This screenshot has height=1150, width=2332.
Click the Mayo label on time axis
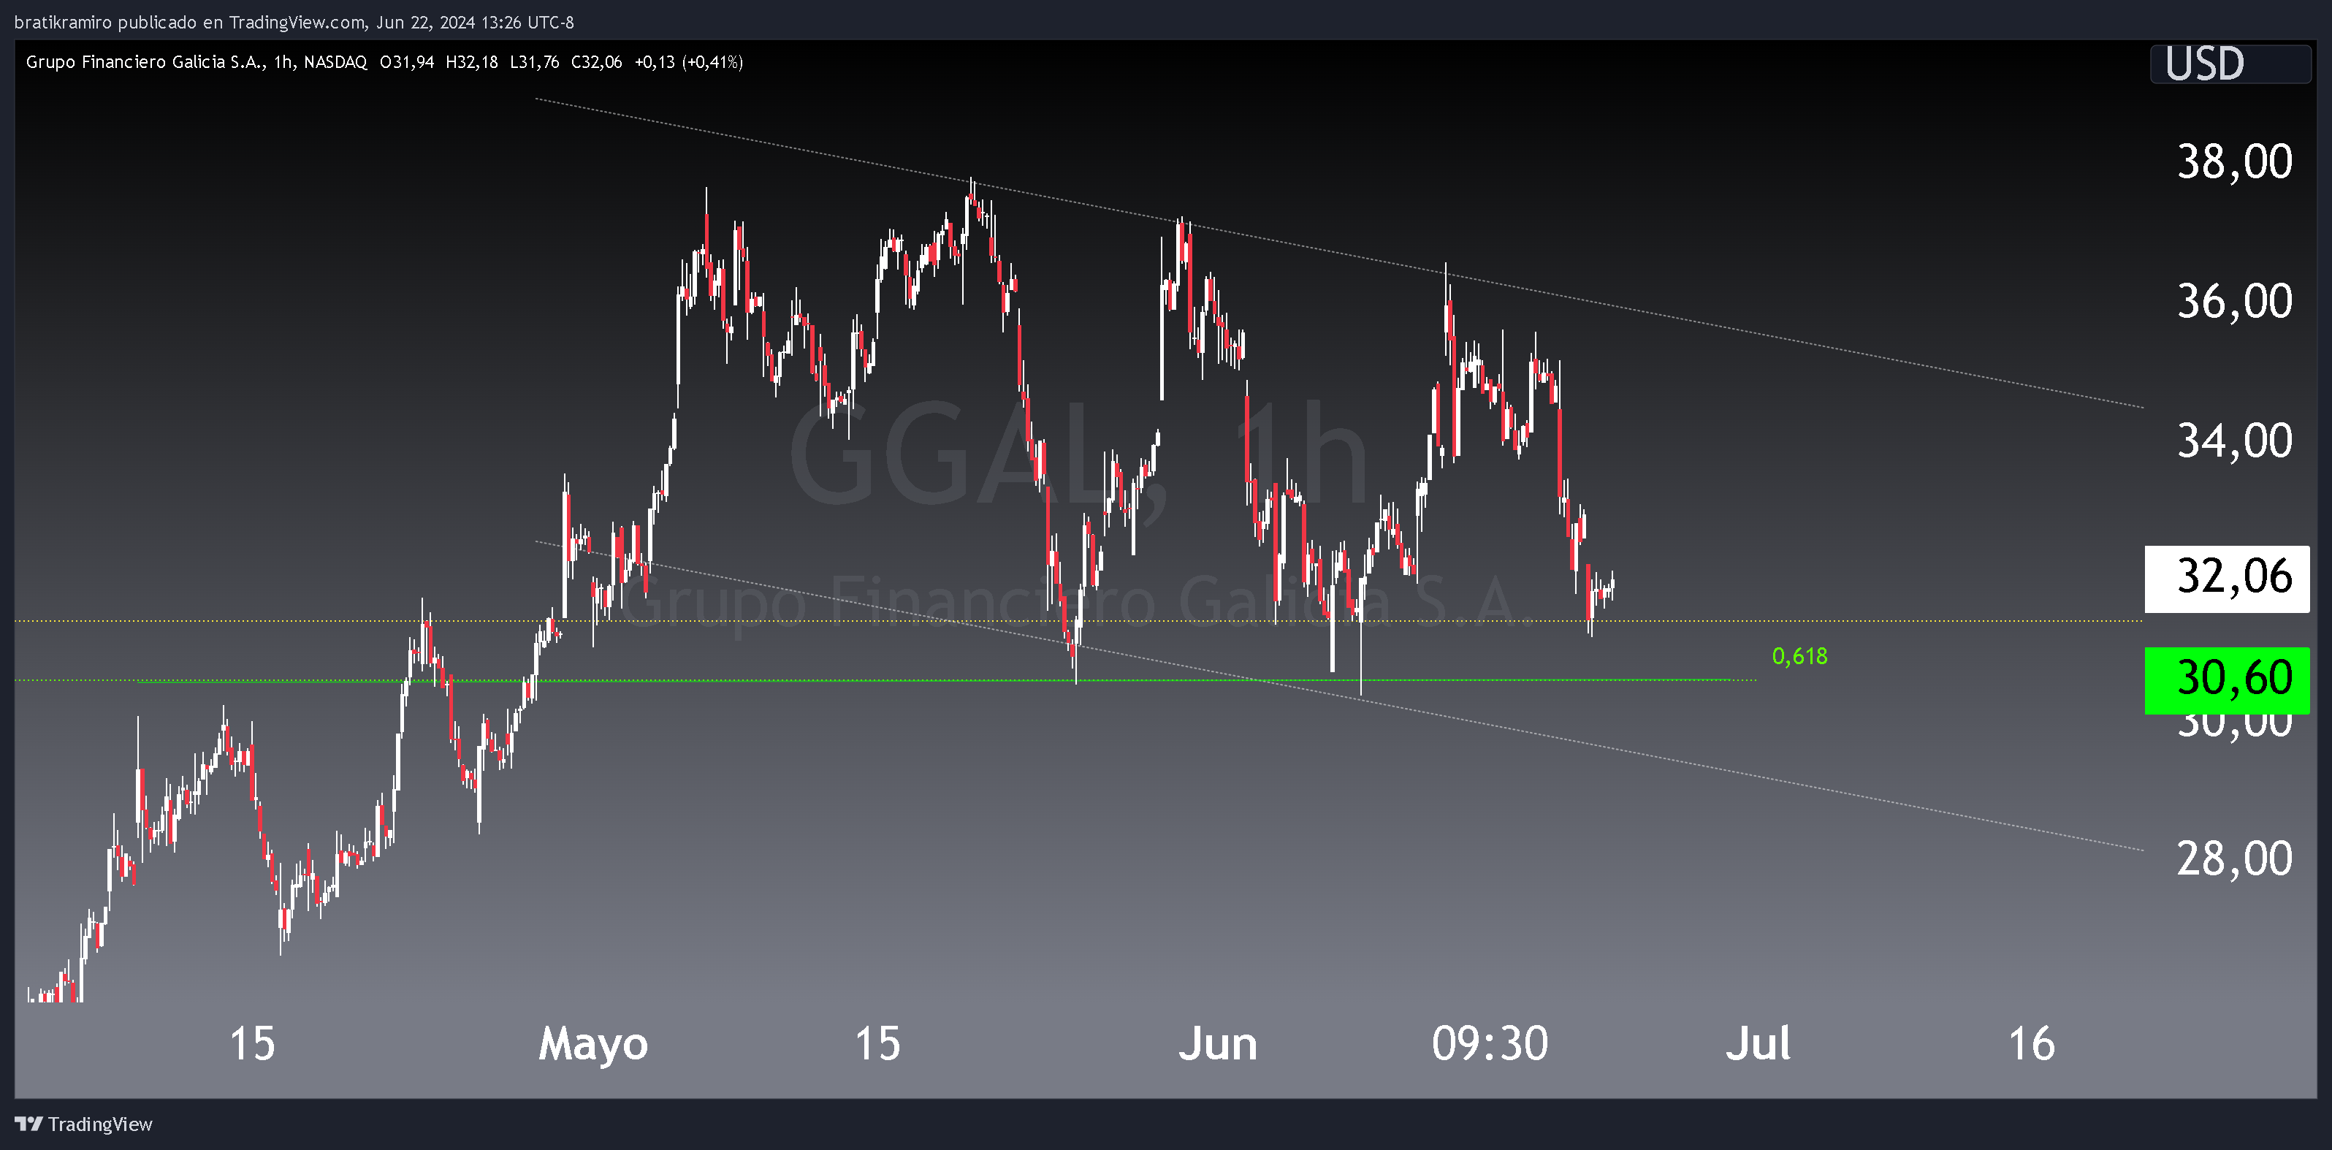(x=593, y=1044)
